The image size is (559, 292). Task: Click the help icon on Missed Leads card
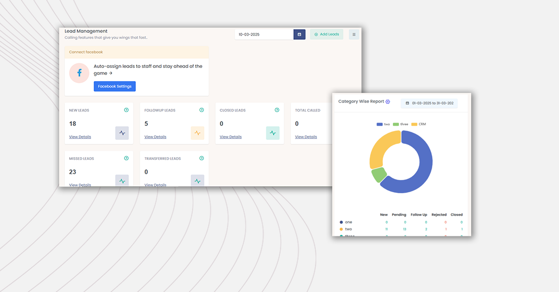click(x=126, y=158)
